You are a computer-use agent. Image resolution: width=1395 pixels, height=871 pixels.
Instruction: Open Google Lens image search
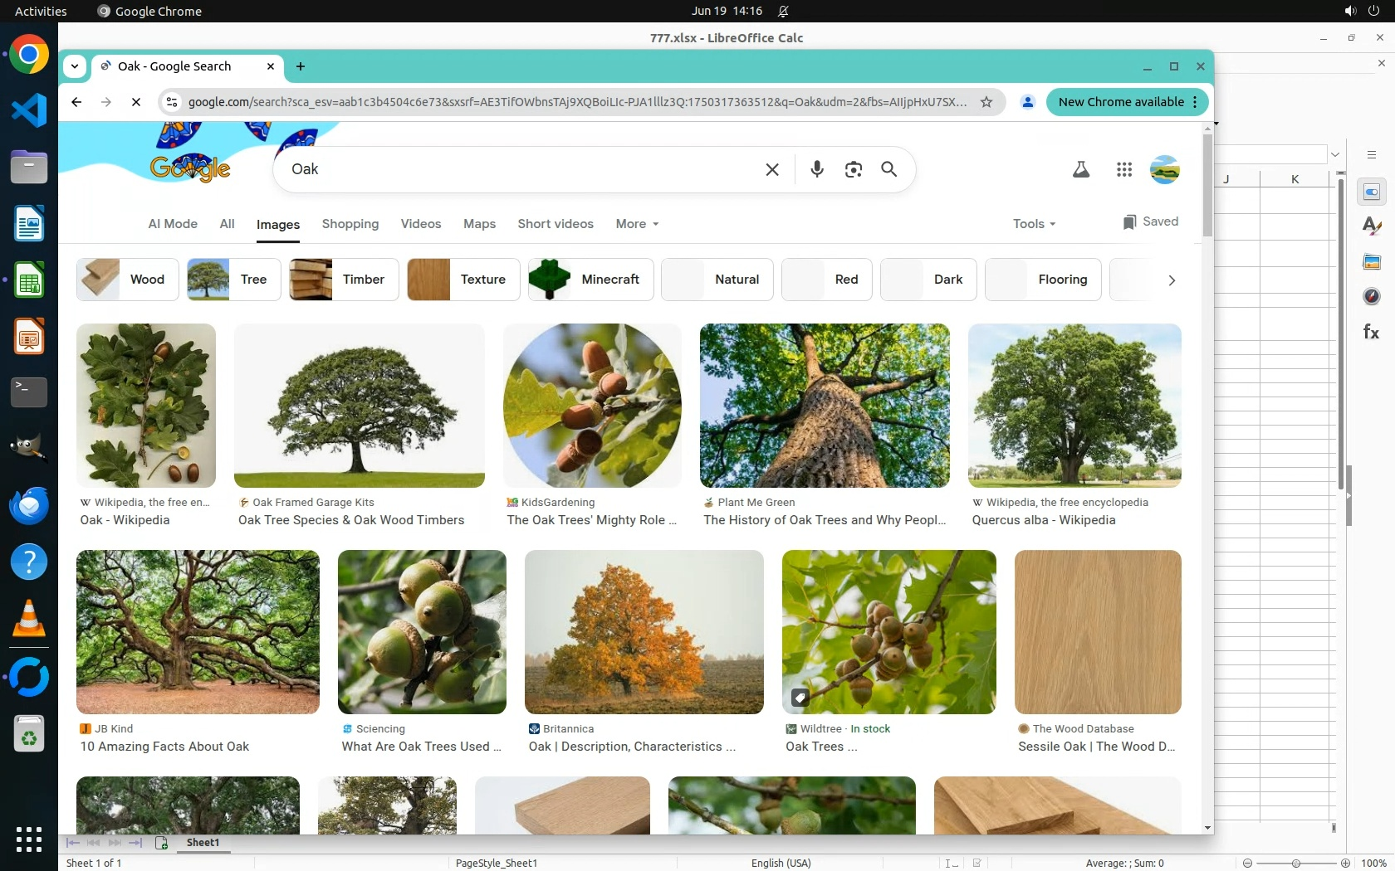[853, 169]
